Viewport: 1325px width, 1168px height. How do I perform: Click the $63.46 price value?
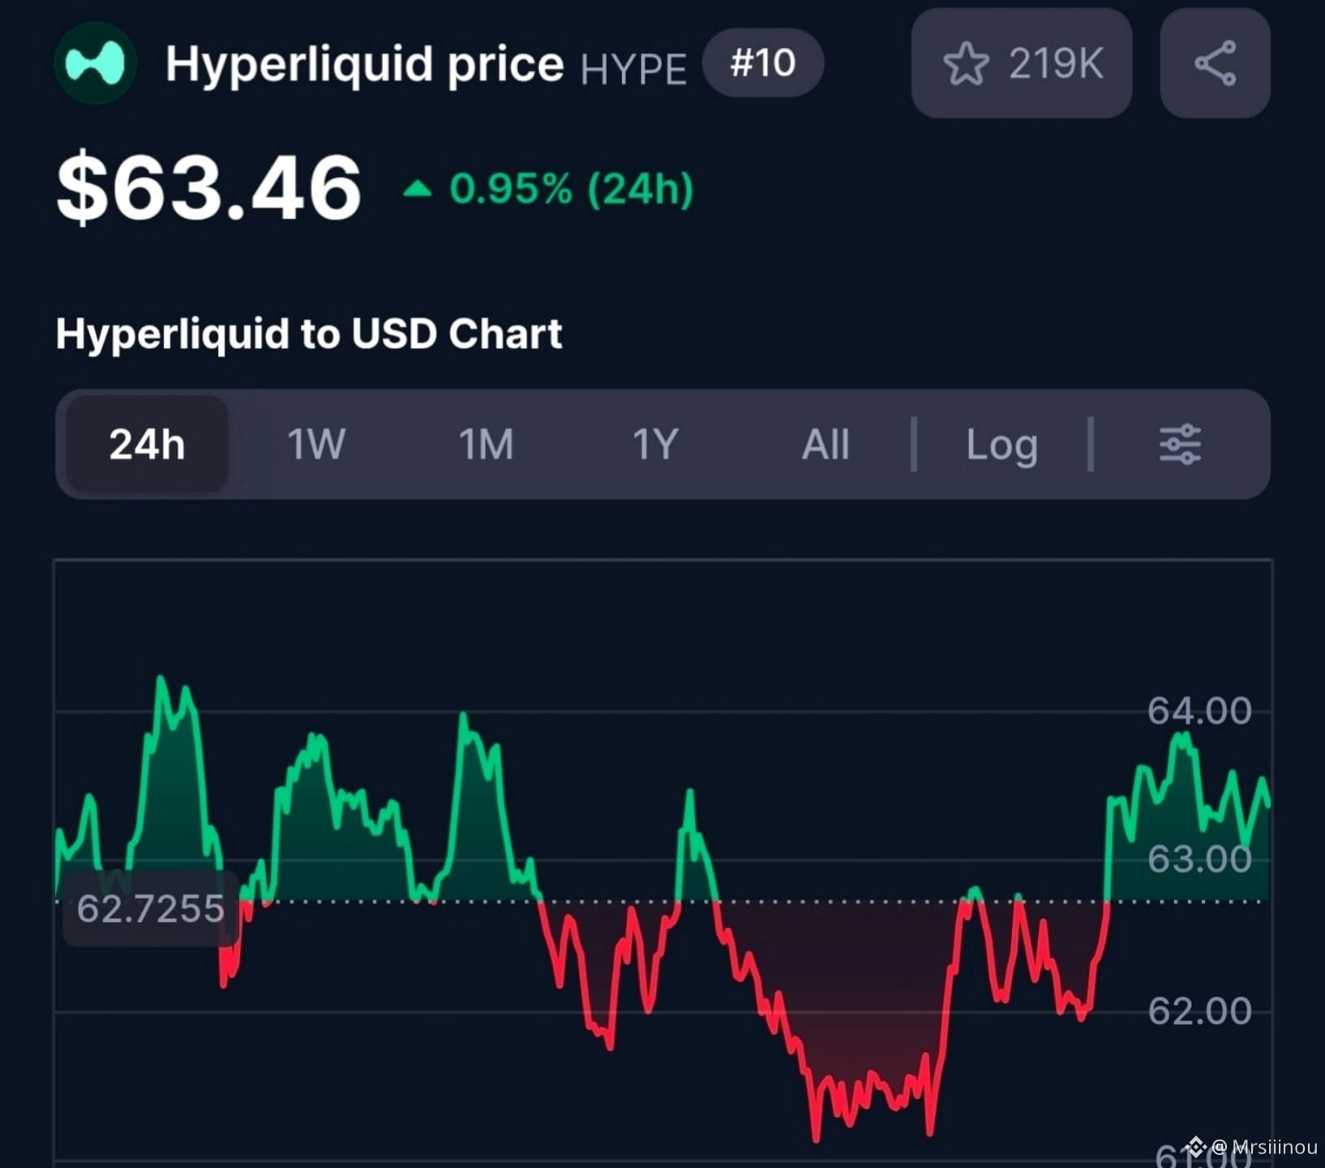click(x=208, y=189)
